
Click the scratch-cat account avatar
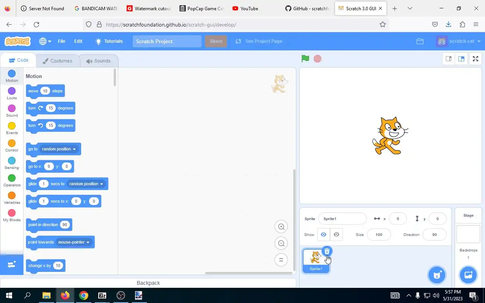click(x=441, y=41)
